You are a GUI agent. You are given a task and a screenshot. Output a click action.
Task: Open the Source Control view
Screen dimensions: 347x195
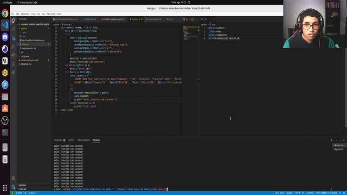tap(13, 38)
